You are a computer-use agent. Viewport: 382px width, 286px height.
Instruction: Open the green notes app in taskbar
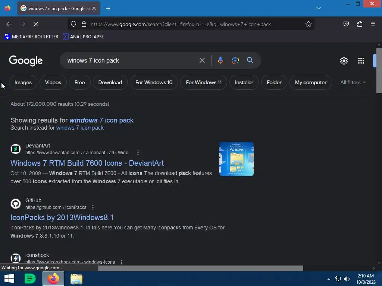click(x=30, y=279)
